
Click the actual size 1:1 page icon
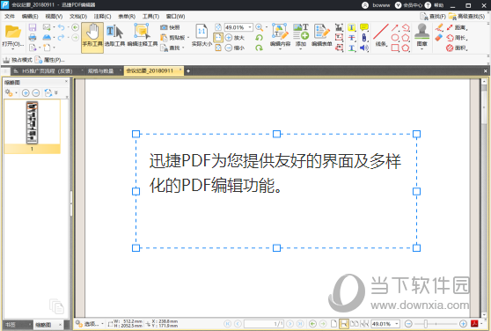tap(202, 32)
